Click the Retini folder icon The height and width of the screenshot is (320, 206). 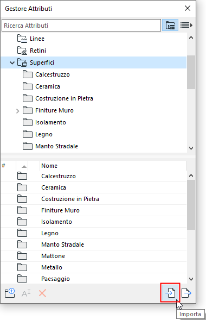pyautogui.click(x=22, y=51)
